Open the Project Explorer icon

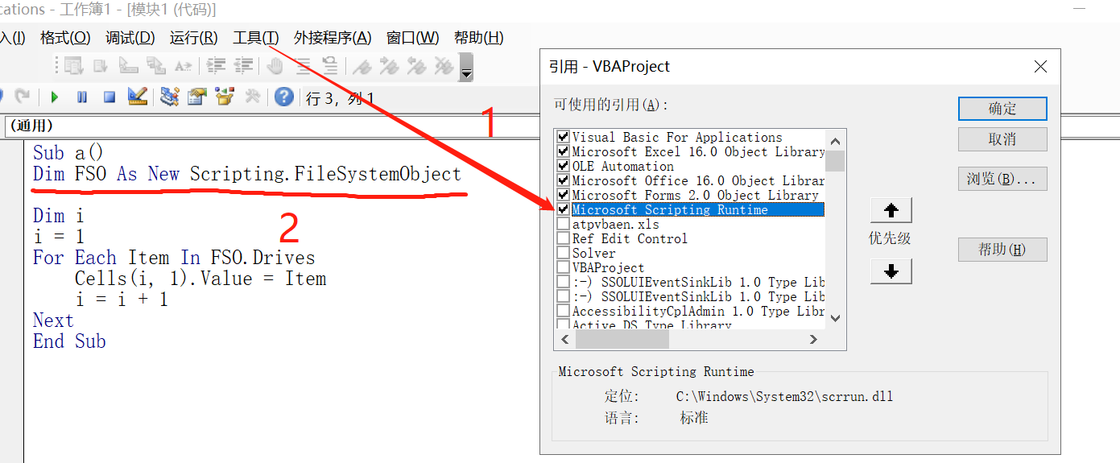169,97
